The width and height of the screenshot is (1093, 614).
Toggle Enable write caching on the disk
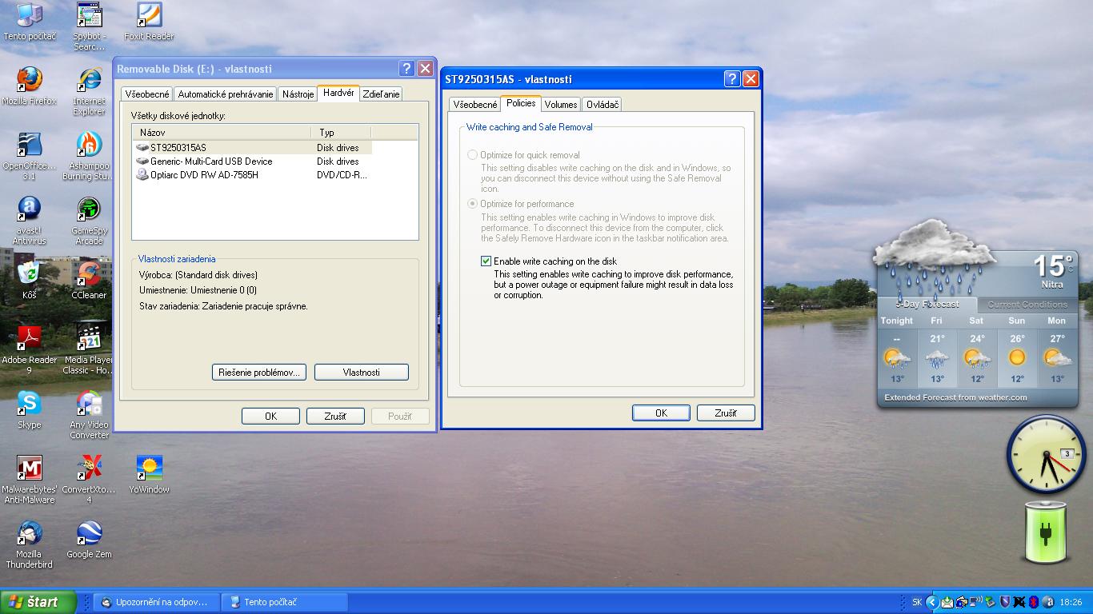point(486,261)
